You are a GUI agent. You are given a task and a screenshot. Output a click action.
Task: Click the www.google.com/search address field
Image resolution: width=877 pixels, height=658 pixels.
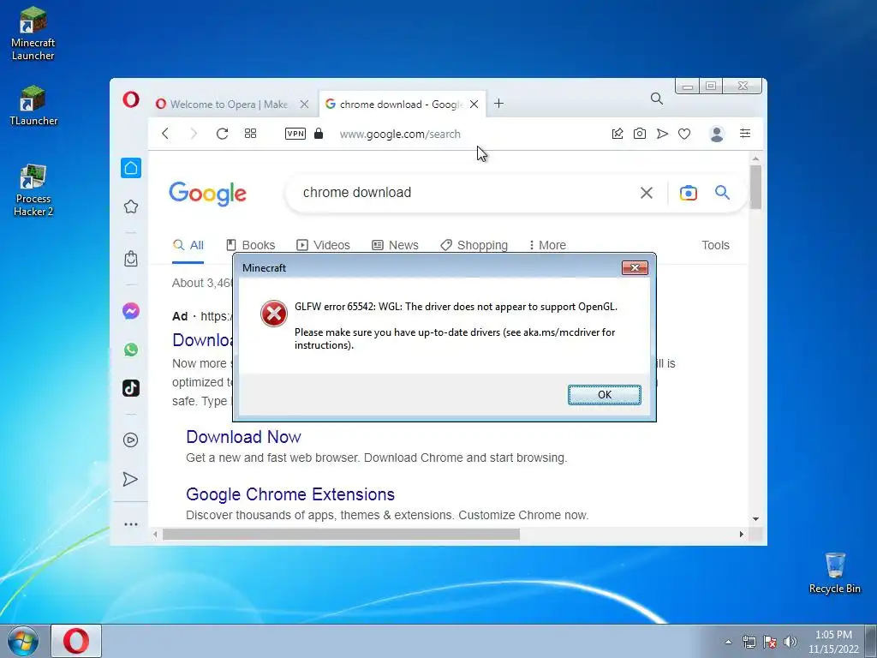click(x=400, y=135)
